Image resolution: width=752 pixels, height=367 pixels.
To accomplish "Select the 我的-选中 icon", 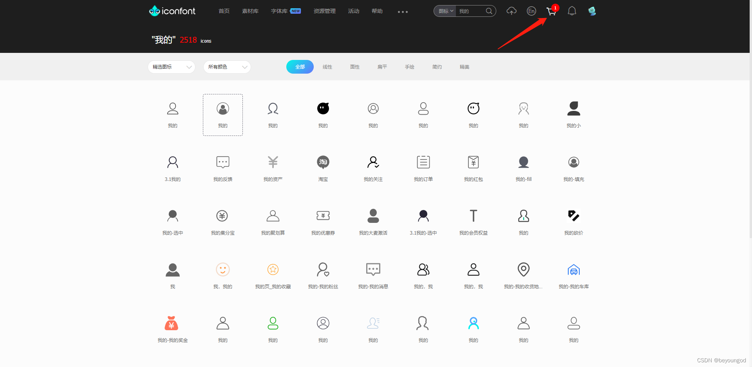I will point(173,216).
